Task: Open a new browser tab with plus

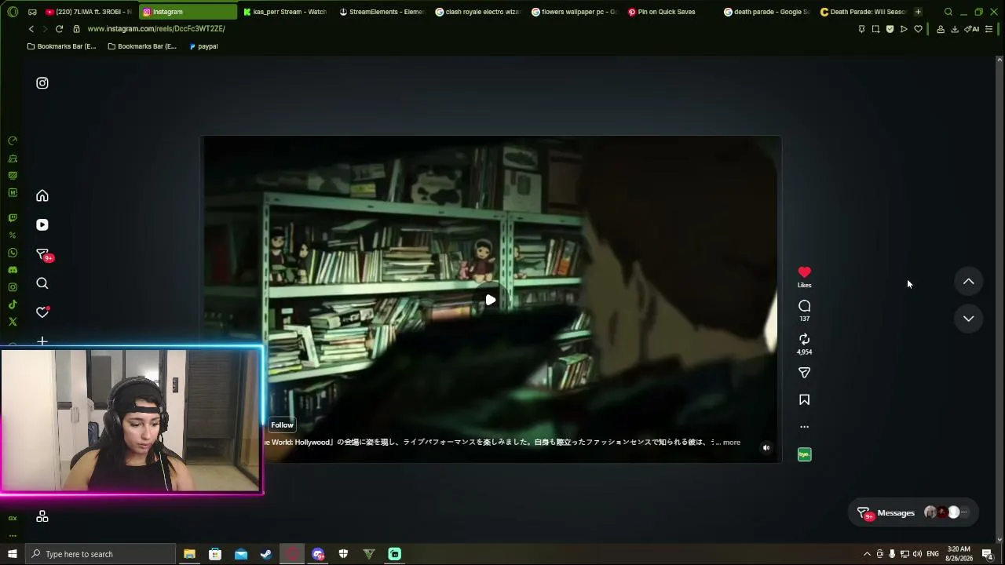Action: coord(918,12)
